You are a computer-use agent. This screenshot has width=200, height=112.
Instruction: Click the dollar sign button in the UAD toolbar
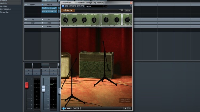point(126,109)
